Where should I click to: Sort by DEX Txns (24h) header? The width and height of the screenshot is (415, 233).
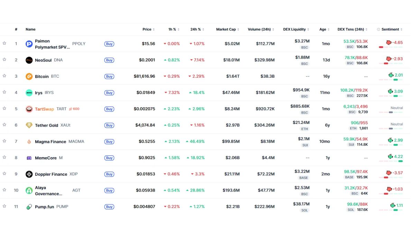pos(352,29)
